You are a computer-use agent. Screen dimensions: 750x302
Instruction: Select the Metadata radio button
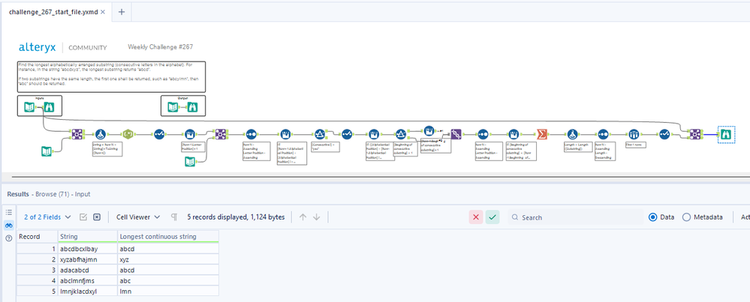click(686, 217)
